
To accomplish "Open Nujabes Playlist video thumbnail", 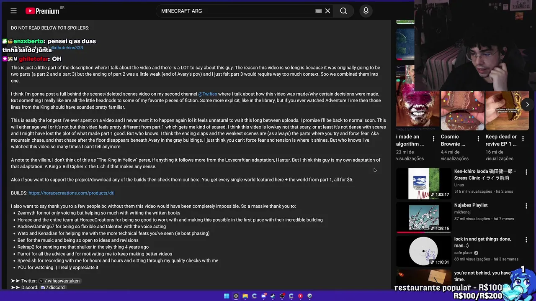I will [x=424, y=217].
